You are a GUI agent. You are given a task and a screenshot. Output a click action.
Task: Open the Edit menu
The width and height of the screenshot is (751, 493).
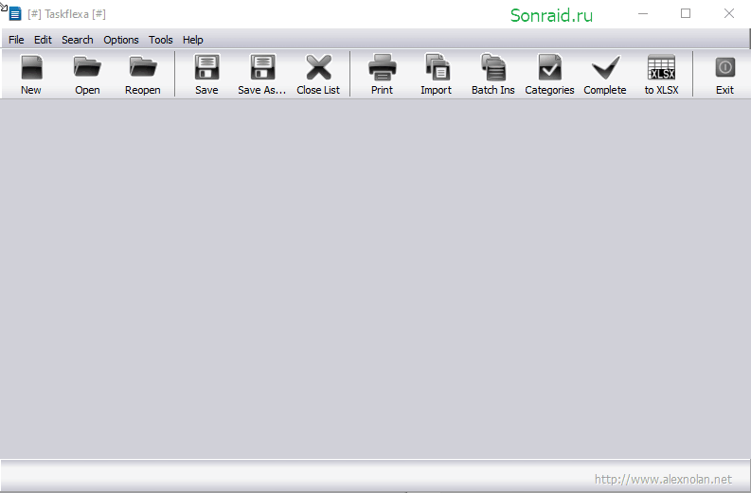tap(43, 40)
